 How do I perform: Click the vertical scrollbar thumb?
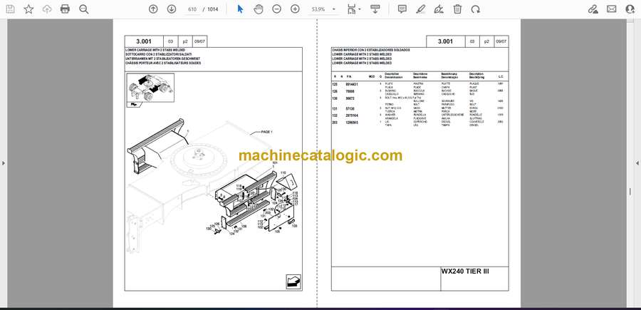pos(630,192)
